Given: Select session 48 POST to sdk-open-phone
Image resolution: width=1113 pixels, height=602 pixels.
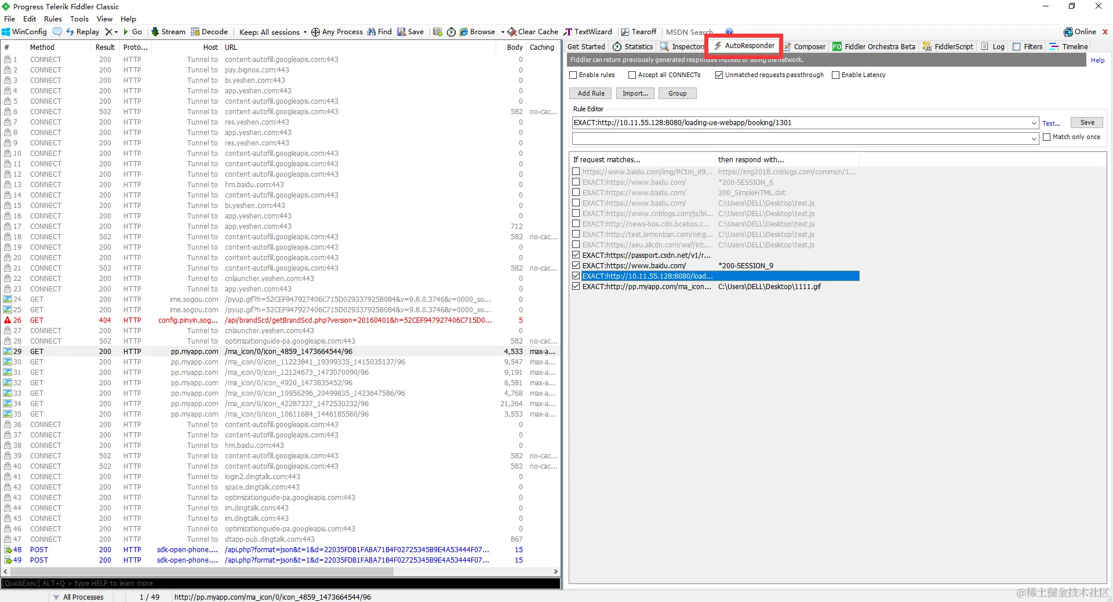Looking at the screenshot, I should tap(281, 550).
